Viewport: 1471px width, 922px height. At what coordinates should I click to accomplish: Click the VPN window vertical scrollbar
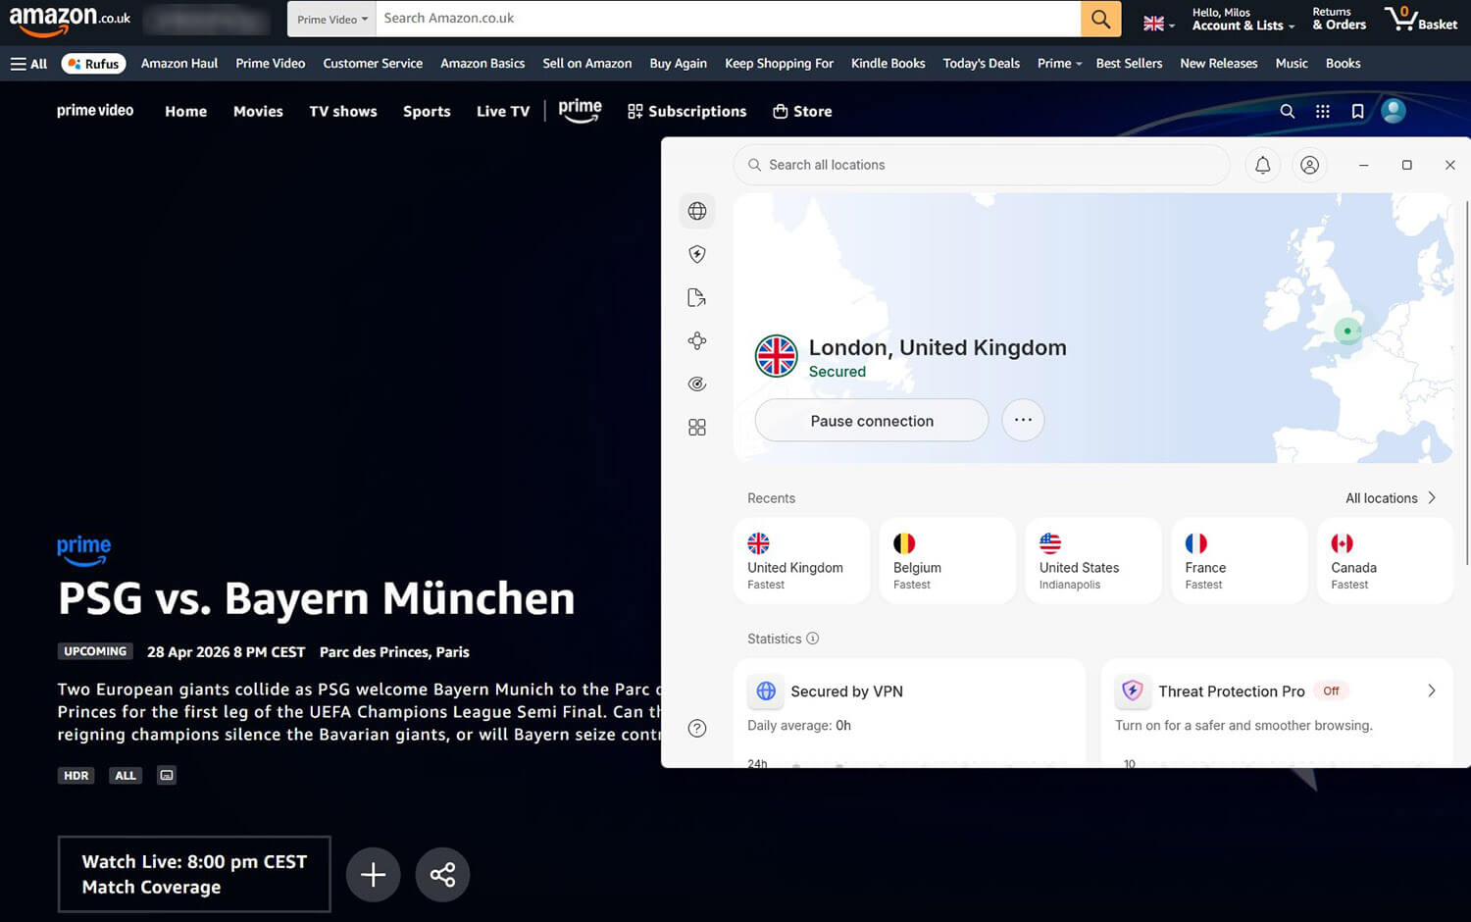point(1467,383)
